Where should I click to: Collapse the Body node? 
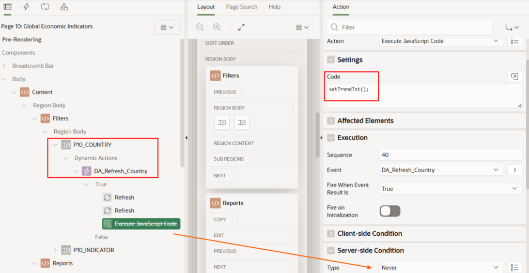[4, 79]
